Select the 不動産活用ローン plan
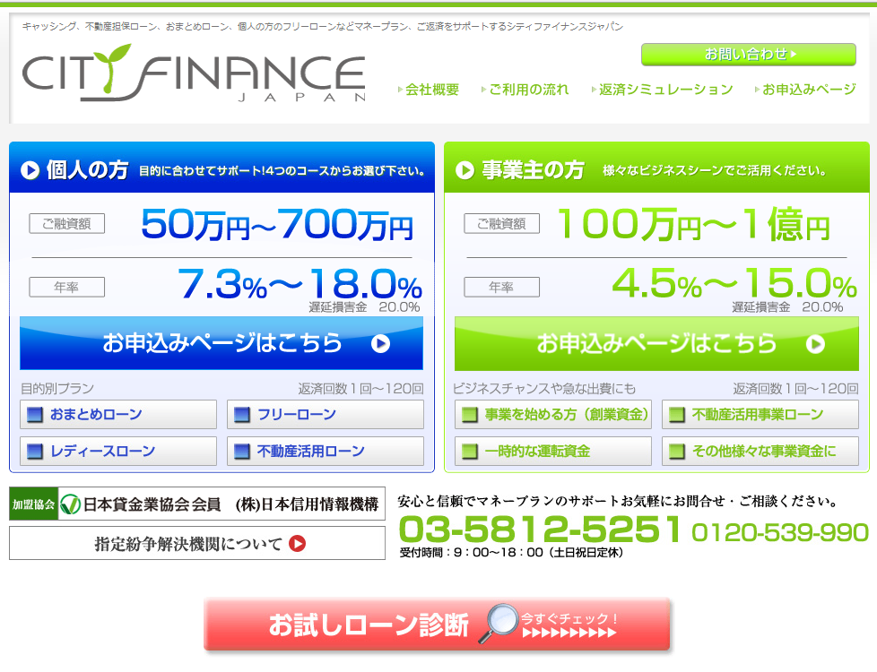The height and width of the screenshot is (672, 877). click(x=325, y=451)
